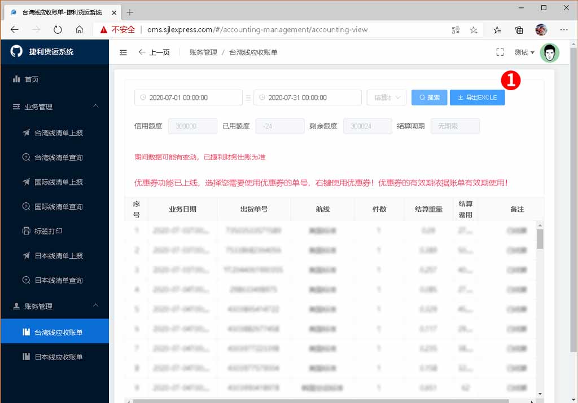This screenshot has height=403, width=578.
Task: Collapse the 账务管理 sidebar group
Action: point(55,306)
